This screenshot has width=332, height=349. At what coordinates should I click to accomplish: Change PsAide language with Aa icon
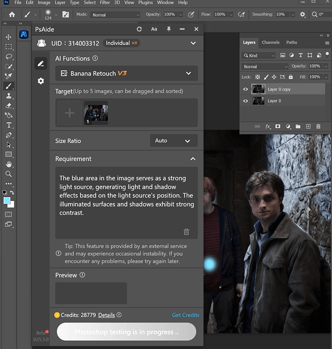click(x=154, y=29)
